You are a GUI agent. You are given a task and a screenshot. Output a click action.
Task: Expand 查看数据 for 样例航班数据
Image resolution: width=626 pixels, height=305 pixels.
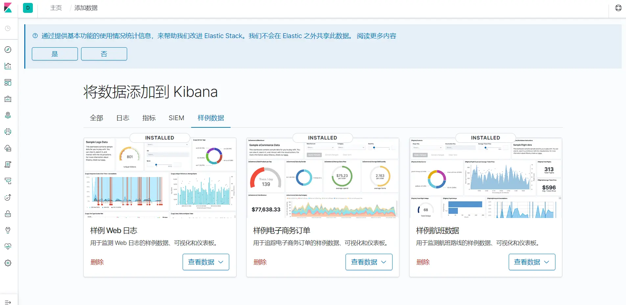[x=532, y=262]
